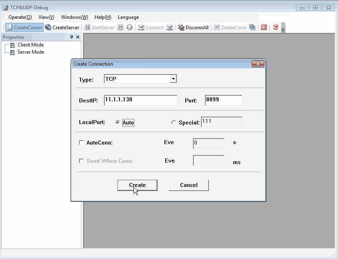Click the AutoConn seconds interval field
The height and width of the screenshot is (259, 338).
(208, 143)
